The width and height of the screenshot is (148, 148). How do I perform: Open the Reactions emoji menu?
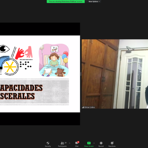click(112, 144)
